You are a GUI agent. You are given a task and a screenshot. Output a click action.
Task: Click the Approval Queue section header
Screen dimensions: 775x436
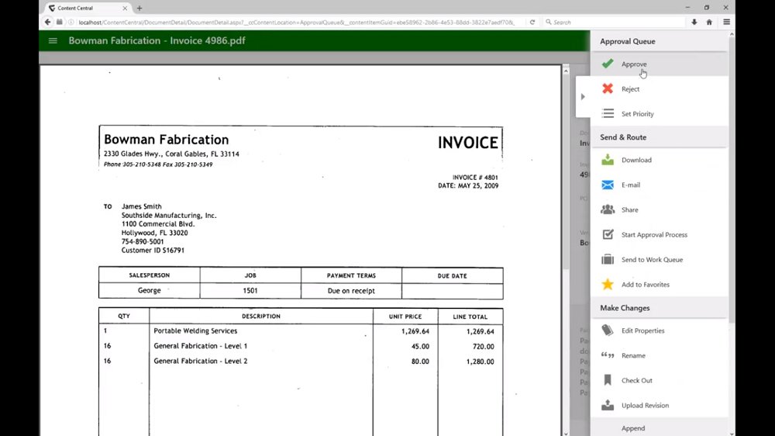[x=660, y=41]
